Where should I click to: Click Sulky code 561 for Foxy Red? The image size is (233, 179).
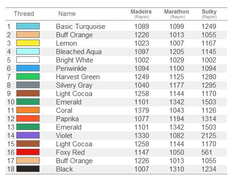tap(206, 152)
